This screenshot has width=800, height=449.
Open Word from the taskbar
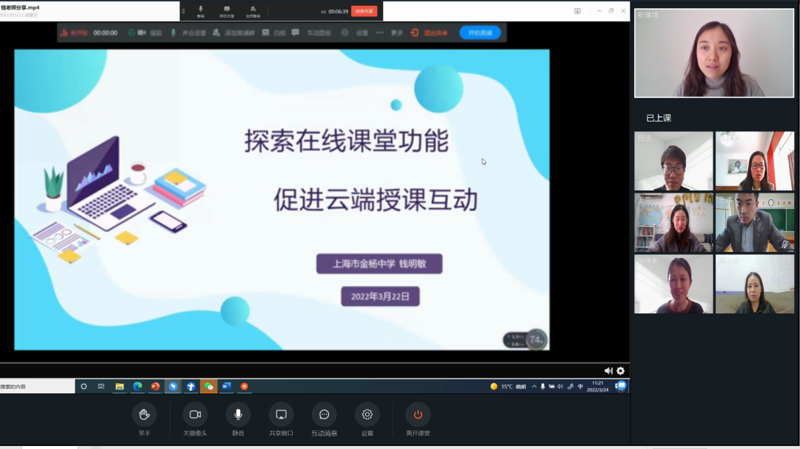pos(227,386)
